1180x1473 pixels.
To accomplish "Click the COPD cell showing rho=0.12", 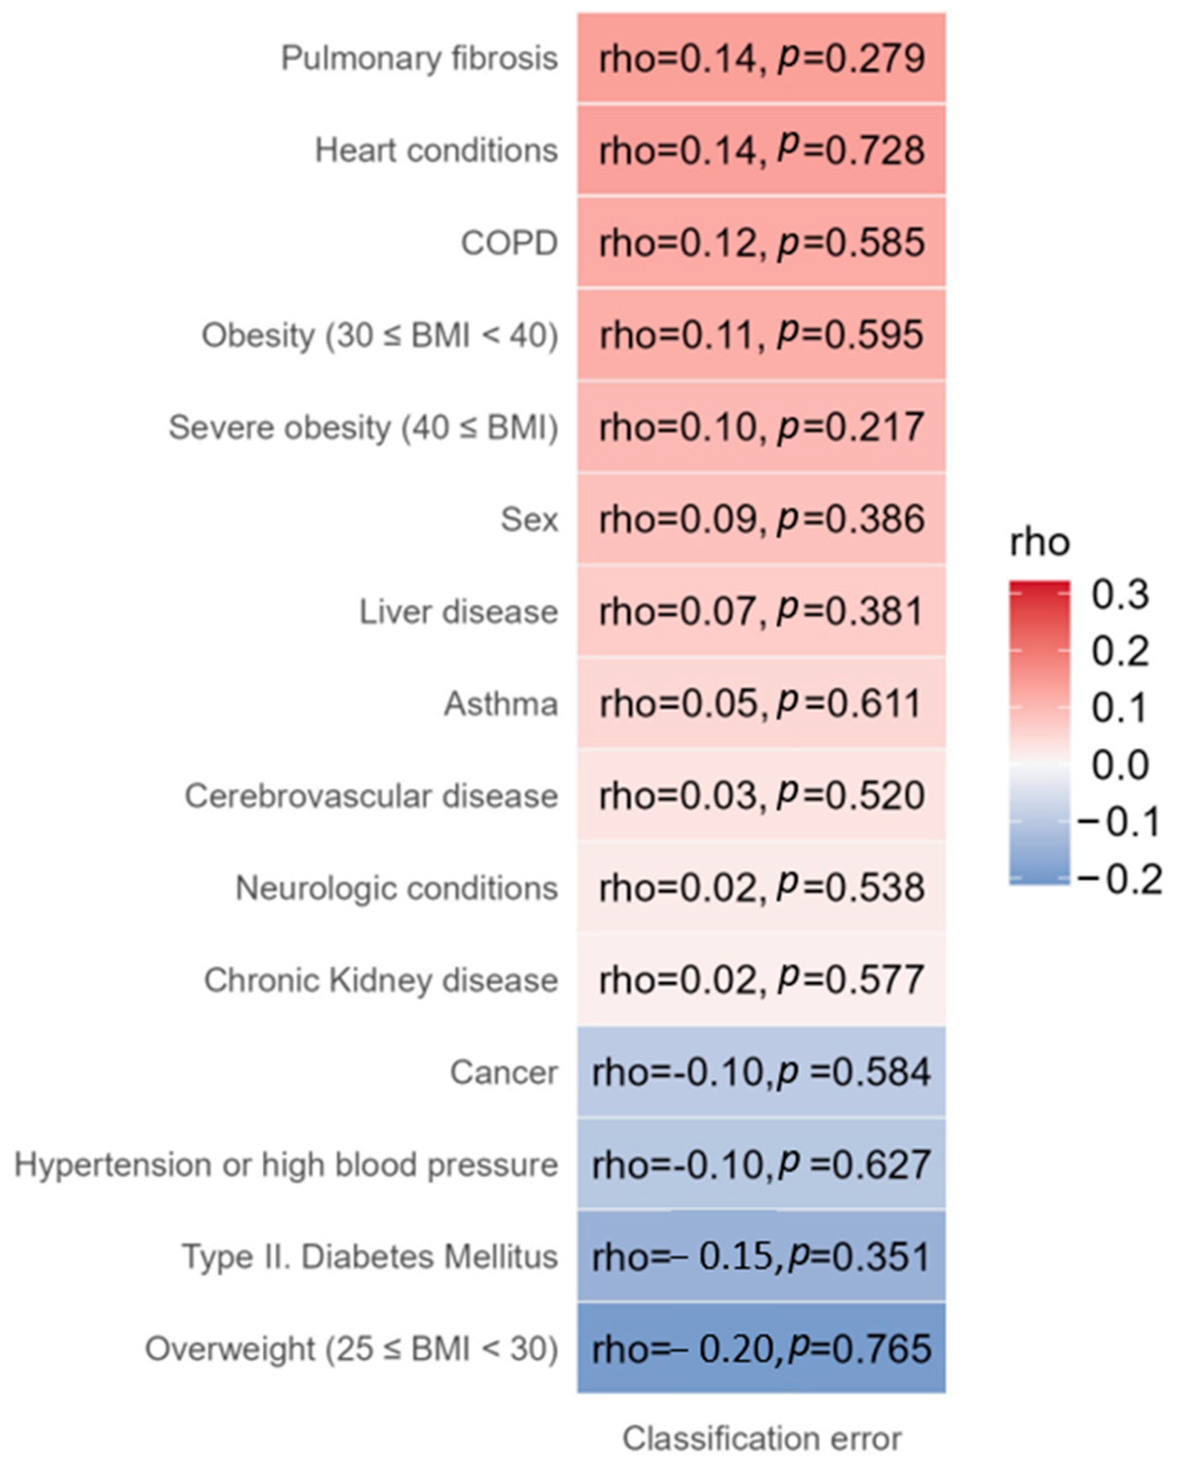I will pos(761,243).
